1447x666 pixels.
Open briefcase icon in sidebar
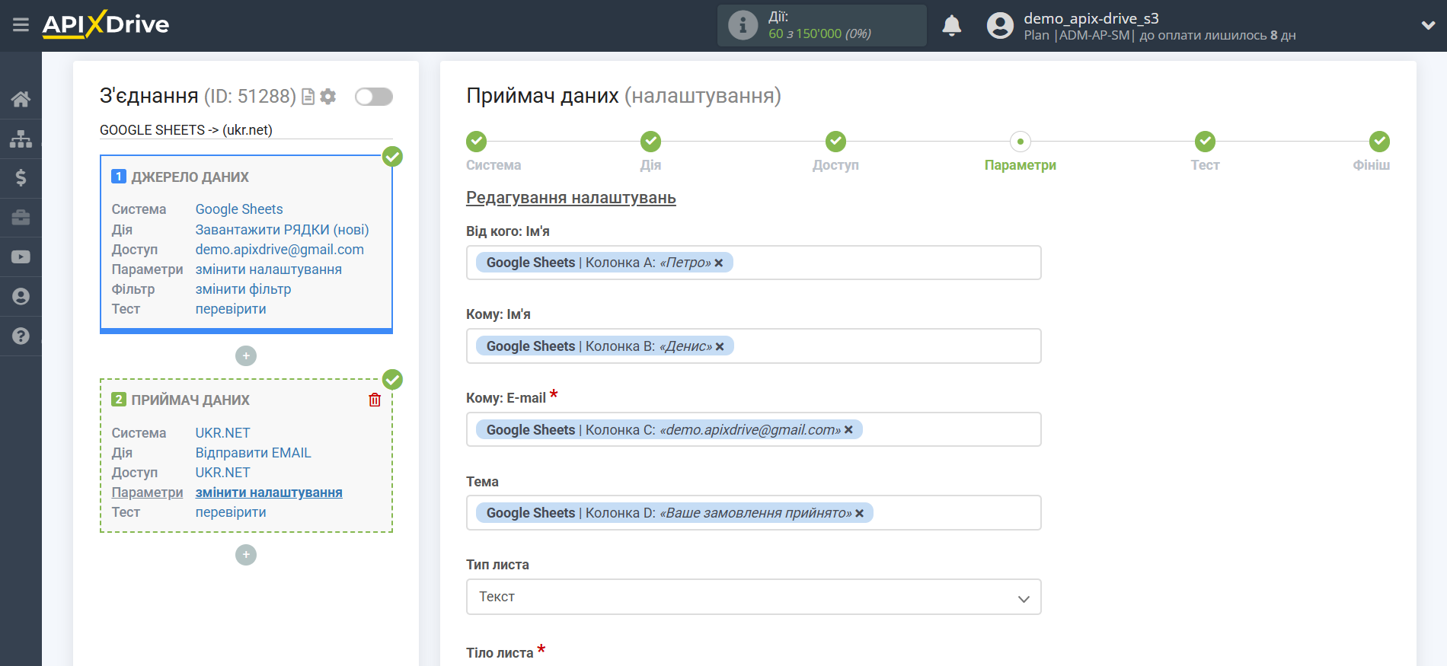click(x=21, y=218)
